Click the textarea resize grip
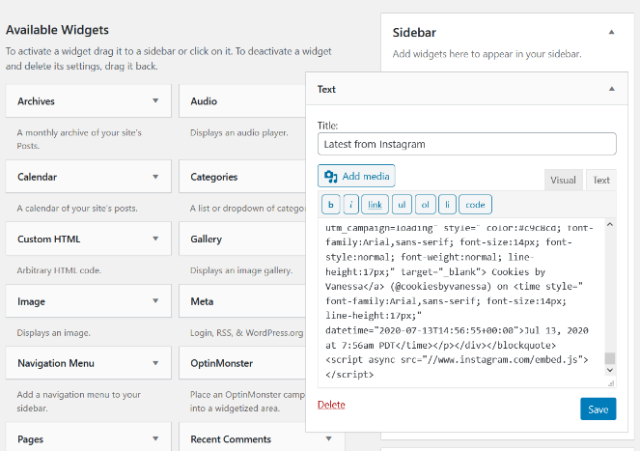The image size is (640, 451). [611, 383]
